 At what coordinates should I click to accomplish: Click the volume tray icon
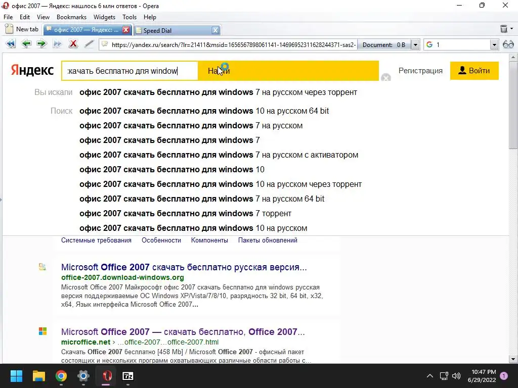[x=456, y=376]
